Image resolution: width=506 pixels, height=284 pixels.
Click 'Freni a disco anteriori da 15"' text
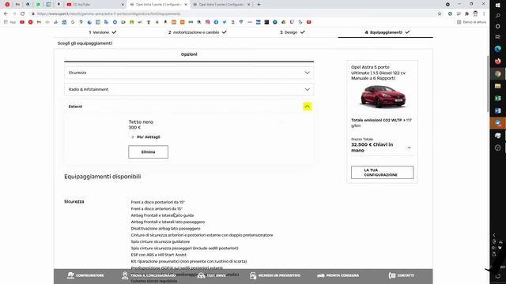pyautogui.click(x=157, y=209)
